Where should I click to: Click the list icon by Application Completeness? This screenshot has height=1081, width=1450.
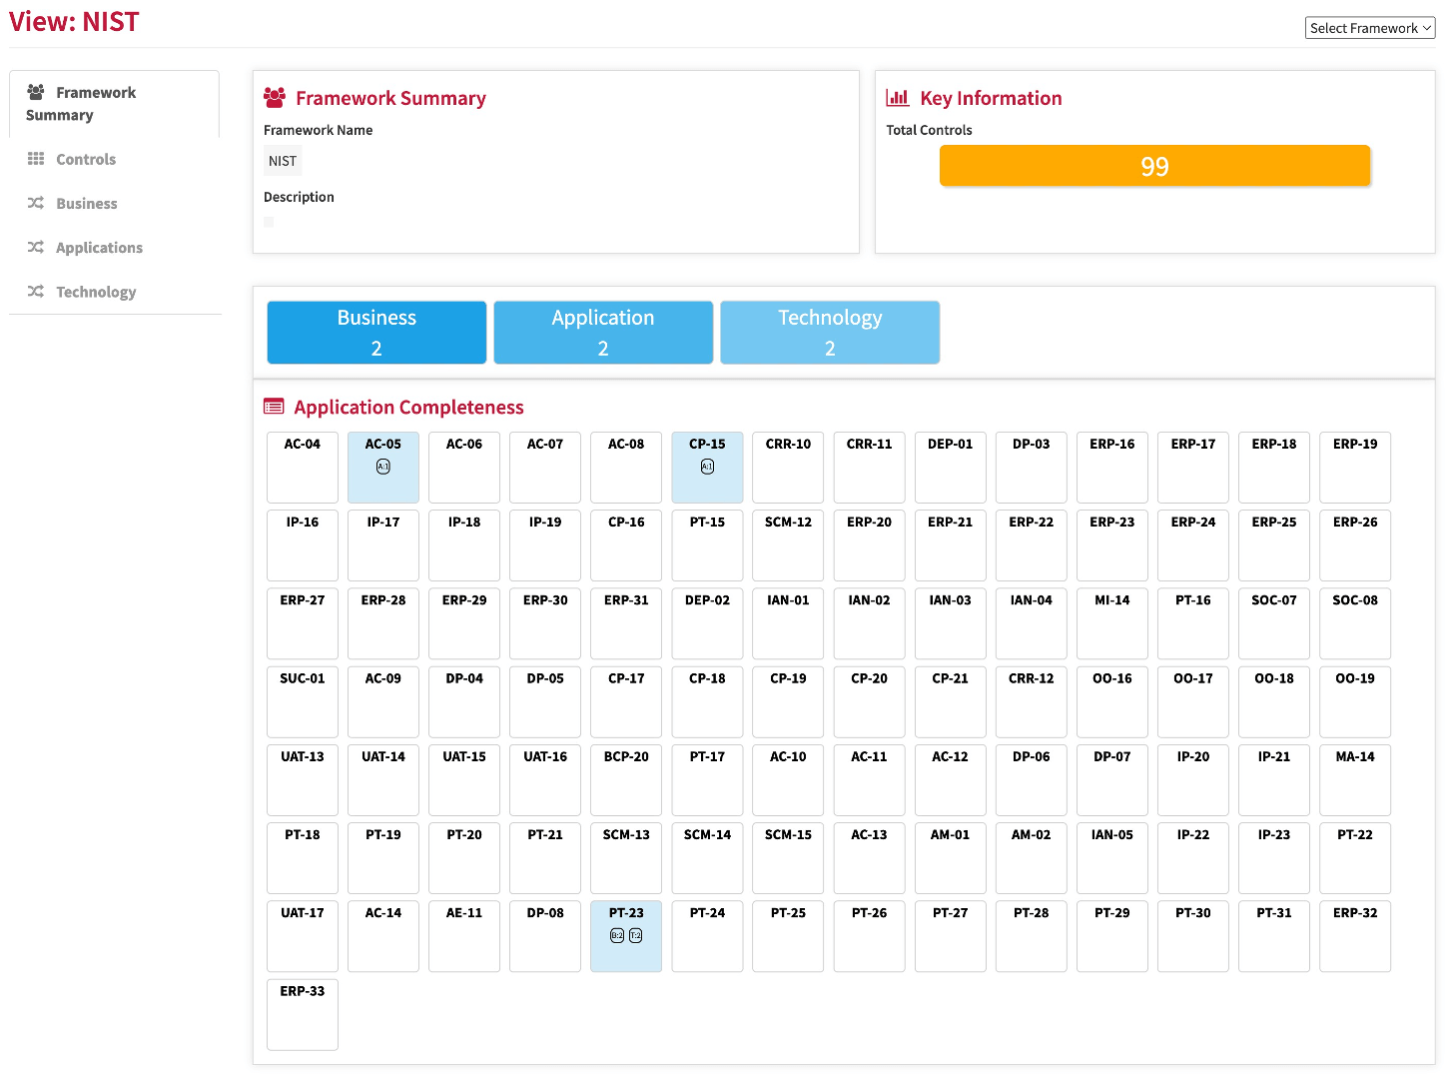pos(274,407)
